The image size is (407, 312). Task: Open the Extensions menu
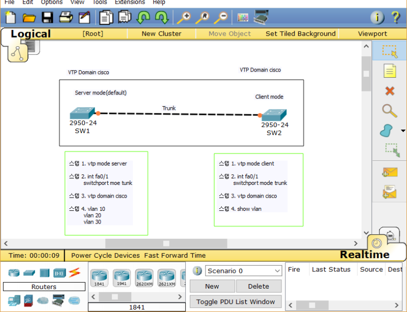(130, 3)
